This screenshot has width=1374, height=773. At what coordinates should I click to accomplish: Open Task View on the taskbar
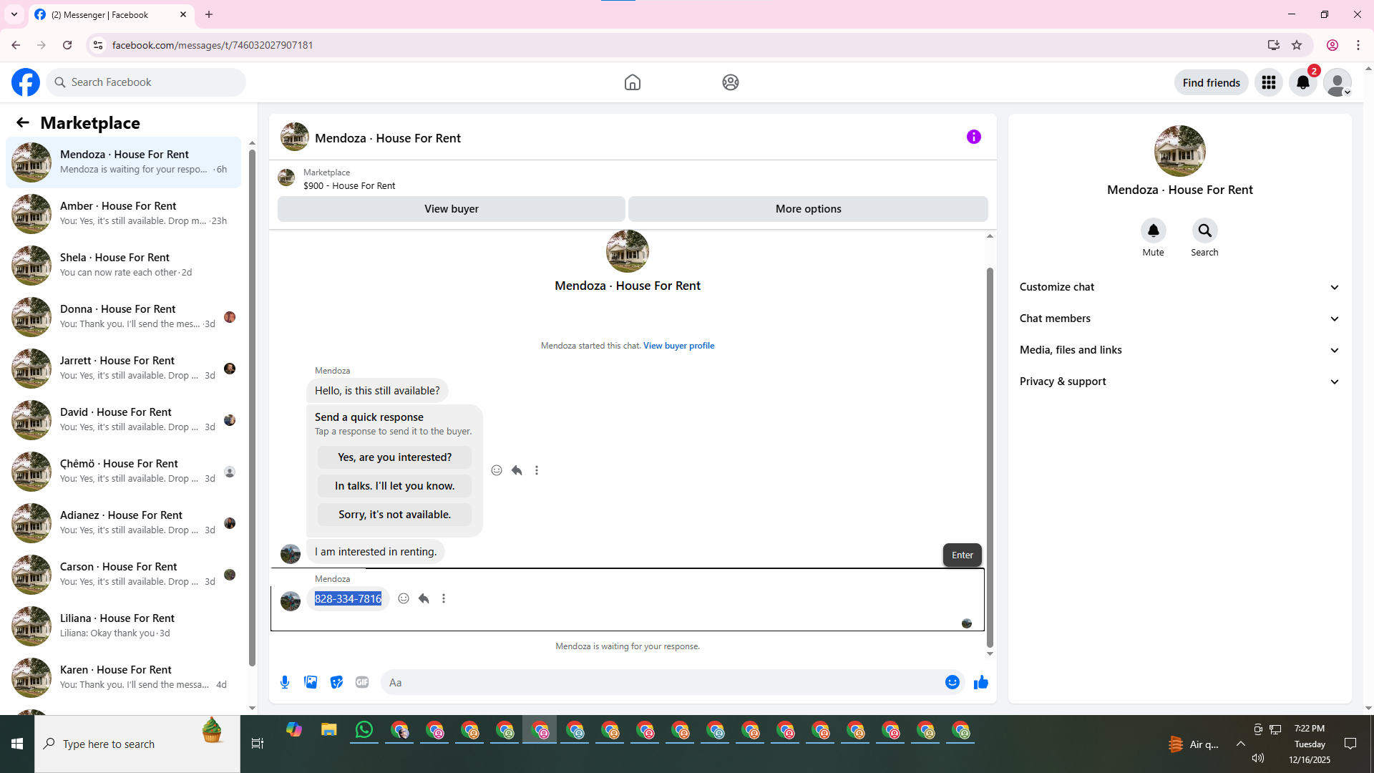[x=258, y=744]
